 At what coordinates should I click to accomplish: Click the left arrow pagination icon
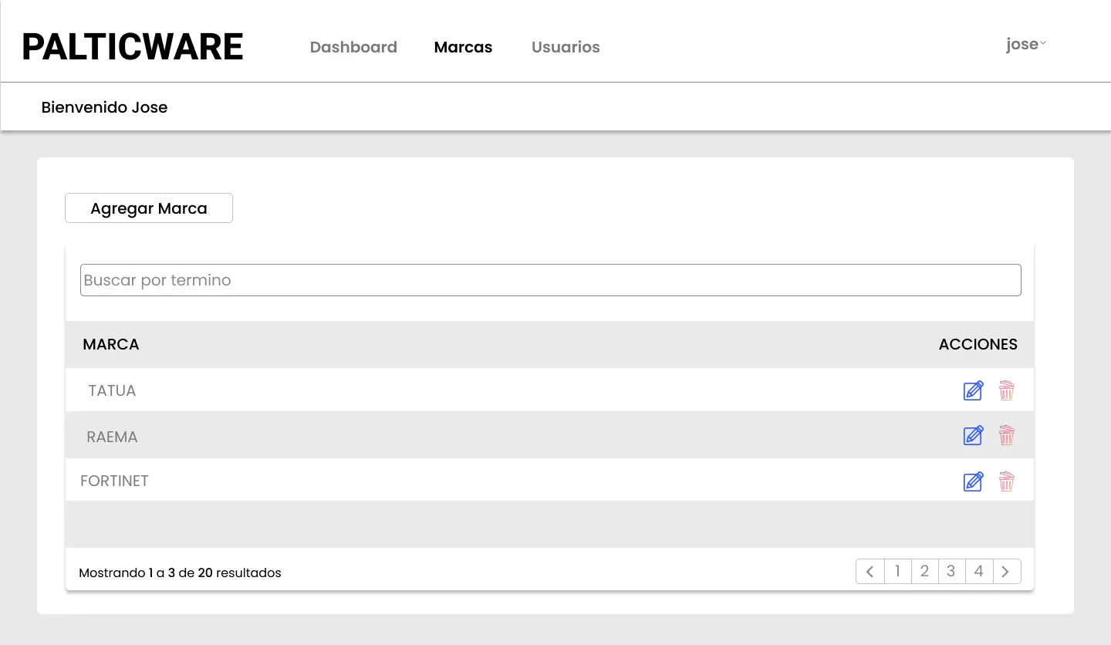point(870,571)
